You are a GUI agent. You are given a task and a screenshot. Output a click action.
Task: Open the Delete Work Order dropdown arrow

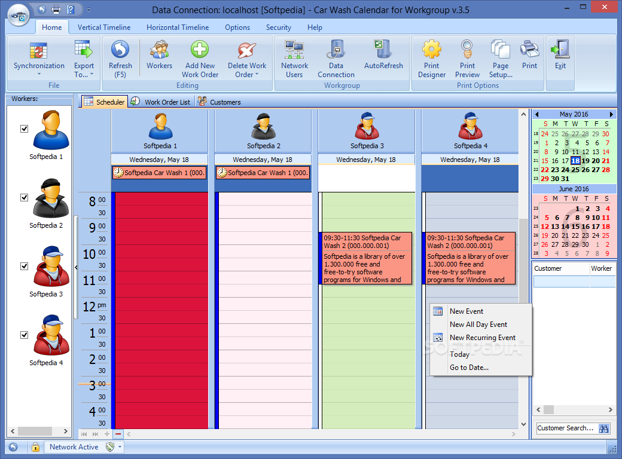[x=257, y=74]
